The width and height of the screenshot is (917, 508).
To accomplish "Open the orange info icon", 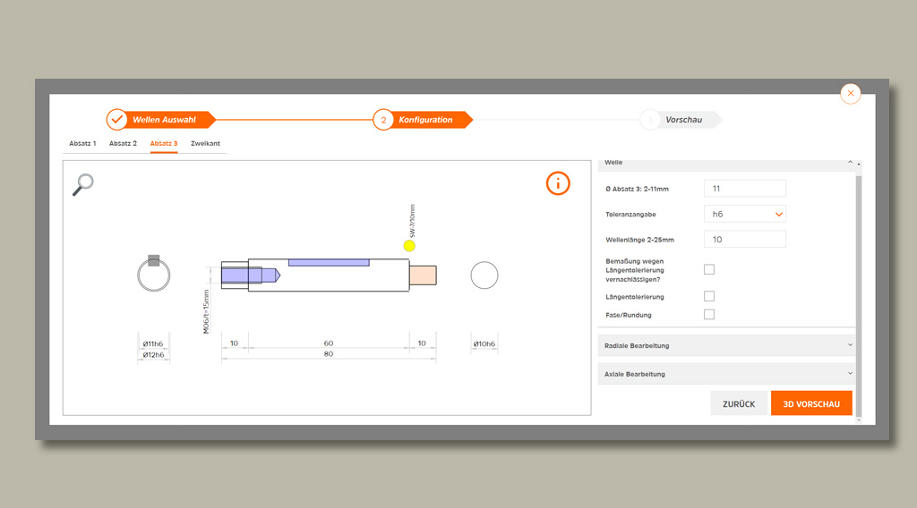I will (x=558, y=184).
